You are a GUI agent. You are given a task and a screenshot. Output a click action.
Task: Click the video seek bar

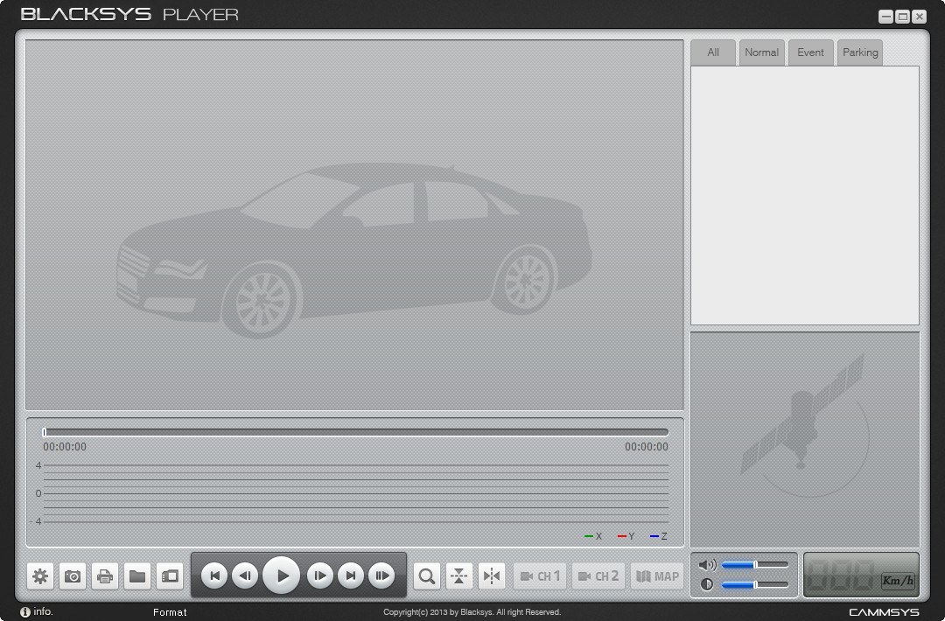coord(355,432)
